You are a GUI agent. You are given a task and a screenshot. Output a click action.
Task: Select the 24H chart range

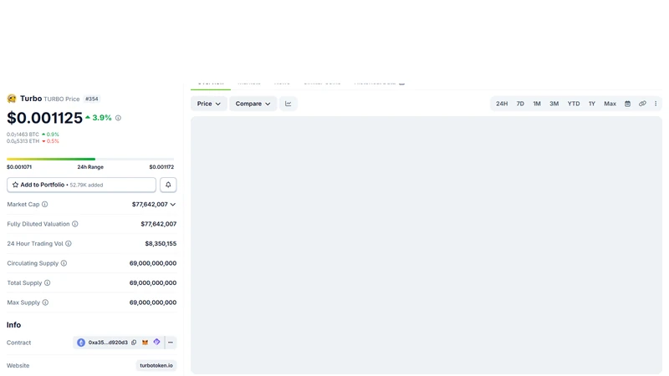502,104
